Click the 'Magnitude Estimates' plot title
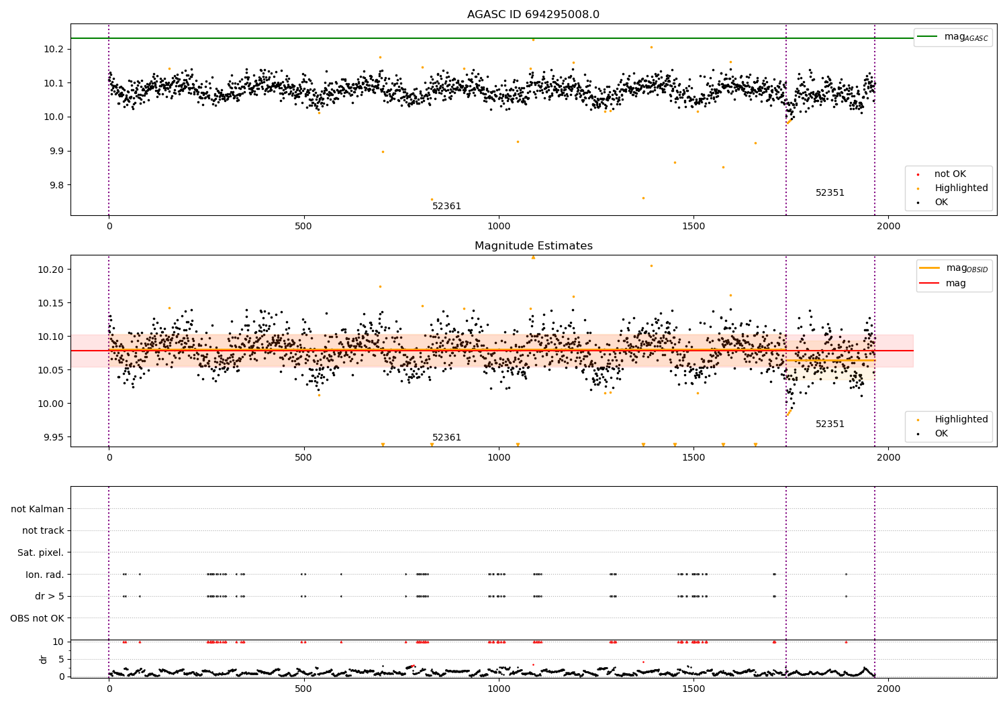The width and height of the screenshot is (1007, 704). tap(533, 246)
